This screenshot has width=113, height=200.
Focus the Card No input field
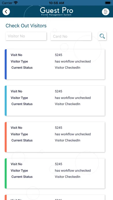tap(71, 36)
